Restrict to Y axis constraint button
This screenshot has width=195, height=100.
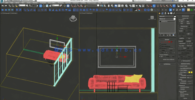point(174,10)
